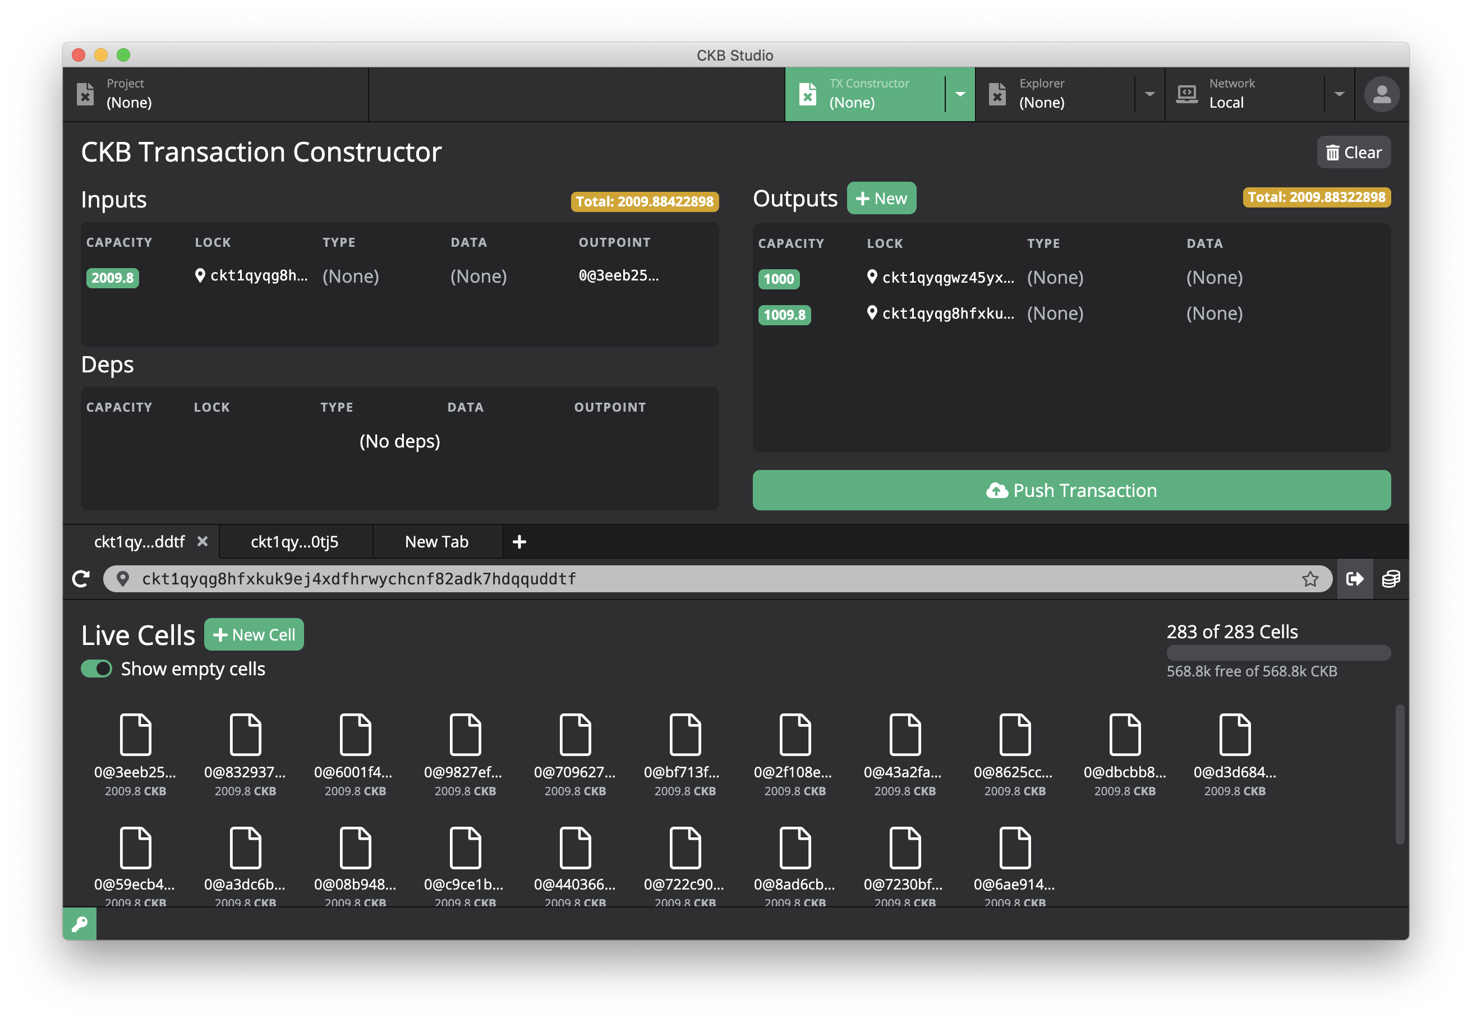
Task: Click the coins stack icon at right
Action: point(1390,579)
